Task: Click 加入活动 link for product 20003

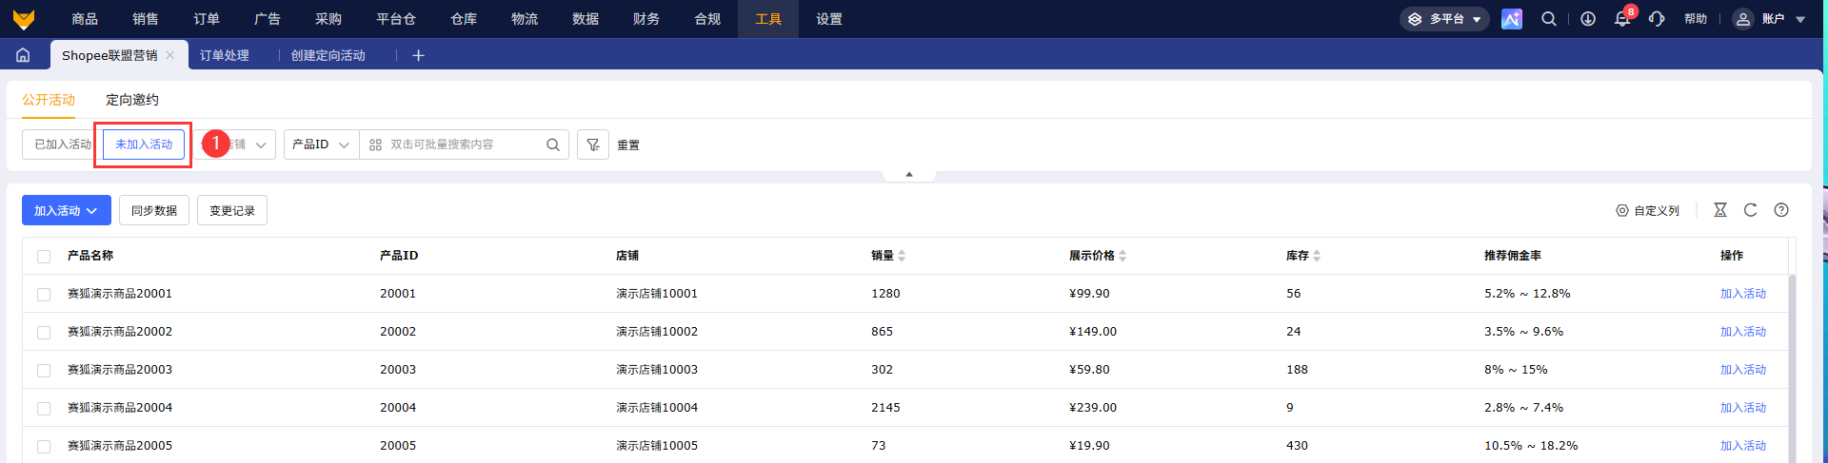Action: [1743, 370]
